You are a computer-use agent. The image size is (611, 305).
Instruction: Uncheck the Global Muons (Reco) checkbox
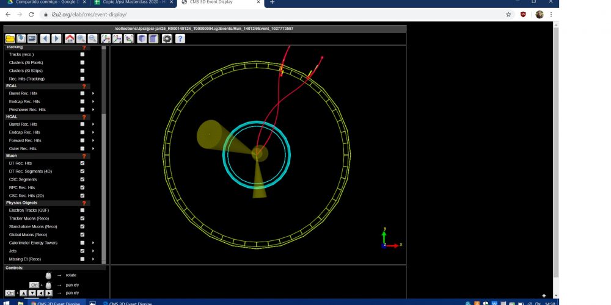[x=82, y=234]
